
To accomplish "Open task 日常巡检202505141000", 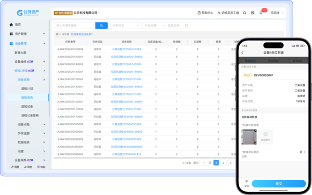I will 126,64.
